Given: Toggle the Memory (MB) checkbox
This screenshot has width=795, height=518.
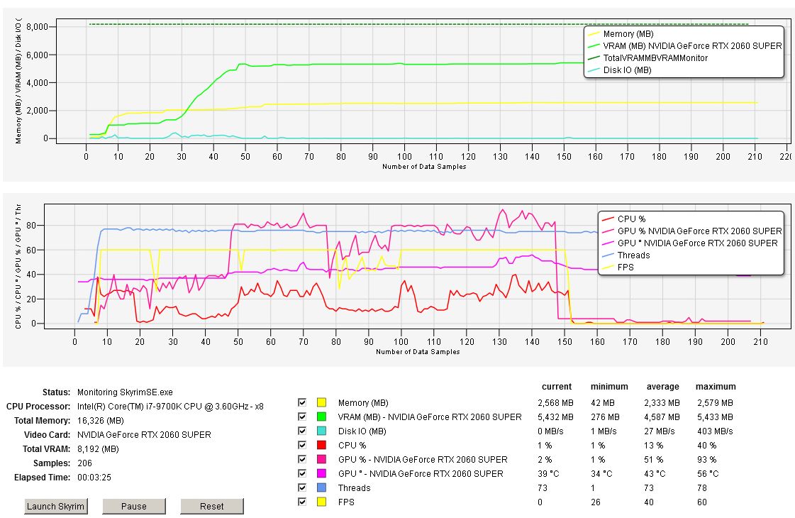Looking at the screenshot, I should (x=302, y=402).
